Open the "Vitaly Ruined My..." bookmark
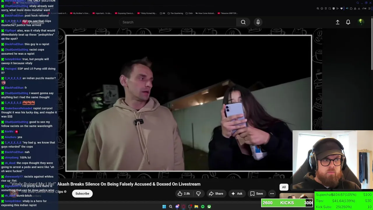Screen dimensions: 373x210 [147, 13]
